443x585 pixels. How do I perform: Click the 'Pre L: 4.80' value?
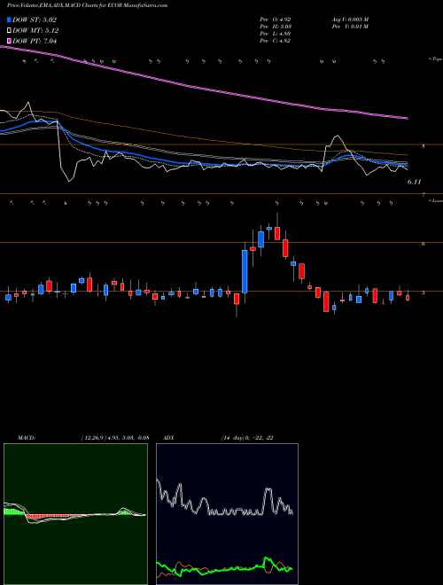pyautogui.click(x=276, y=34)
